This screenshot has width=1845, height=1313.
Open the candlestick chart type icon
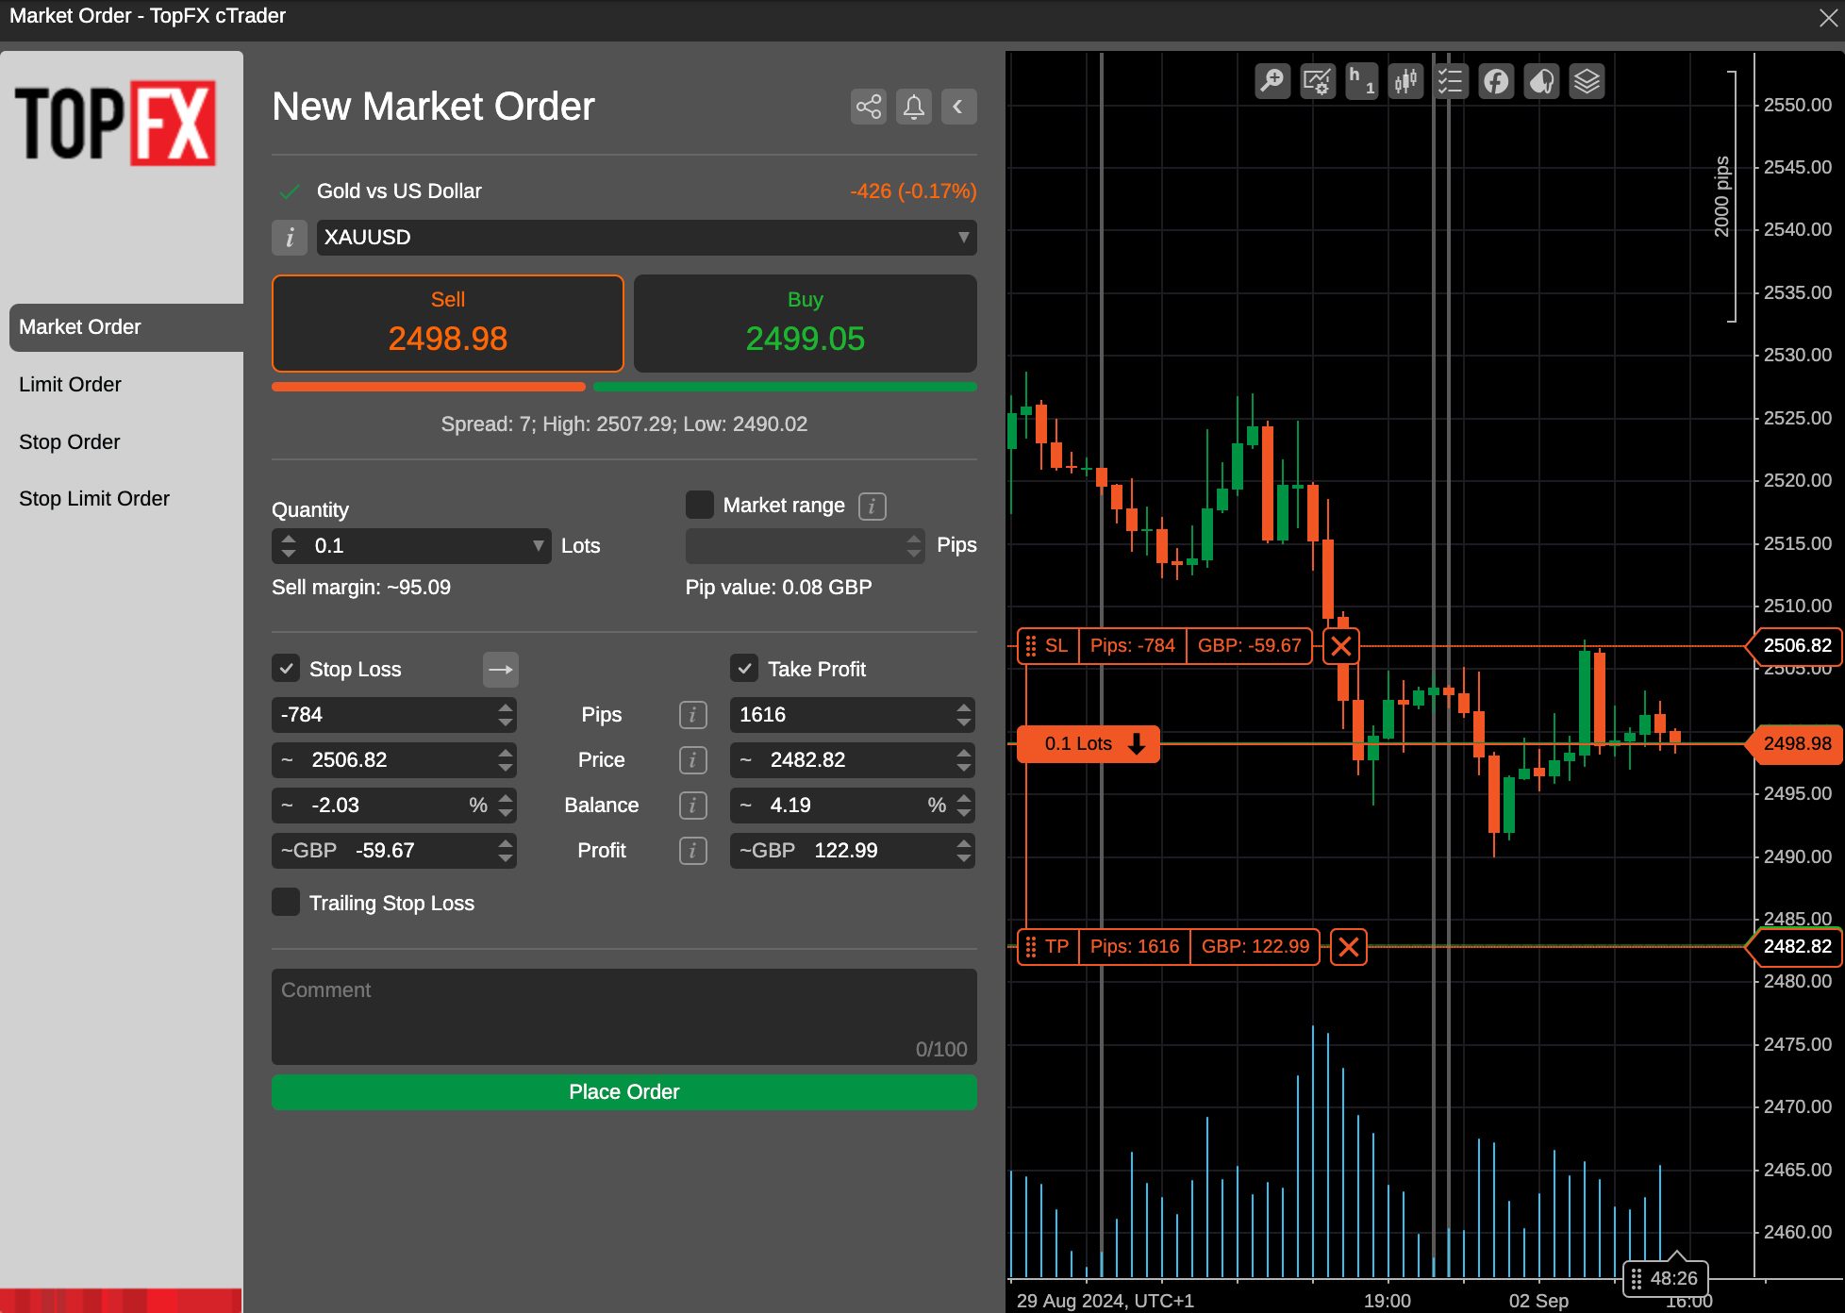1405,81
